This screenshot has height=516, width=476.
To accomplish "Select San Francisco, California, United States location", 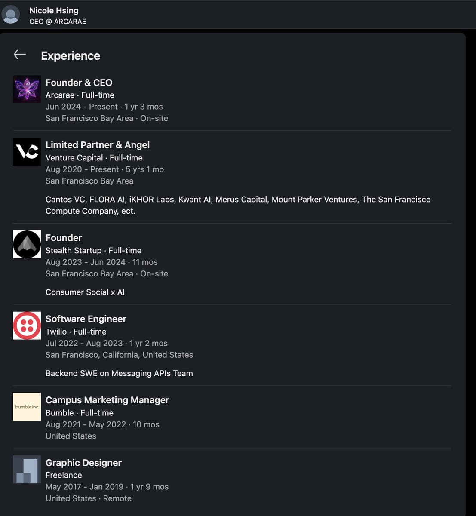I will 119,355.
